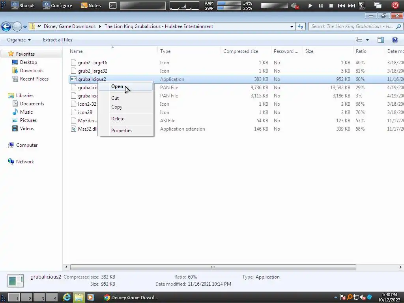The image size is (404, 303).
Task: Click Extract all files
Action: pyautogui.click(x=58, y=40)
